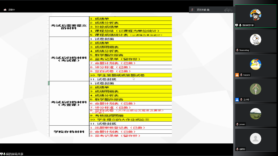
Task: Click the muted mic icon beside Sean.ming
Action: click(x=237, y=50)
